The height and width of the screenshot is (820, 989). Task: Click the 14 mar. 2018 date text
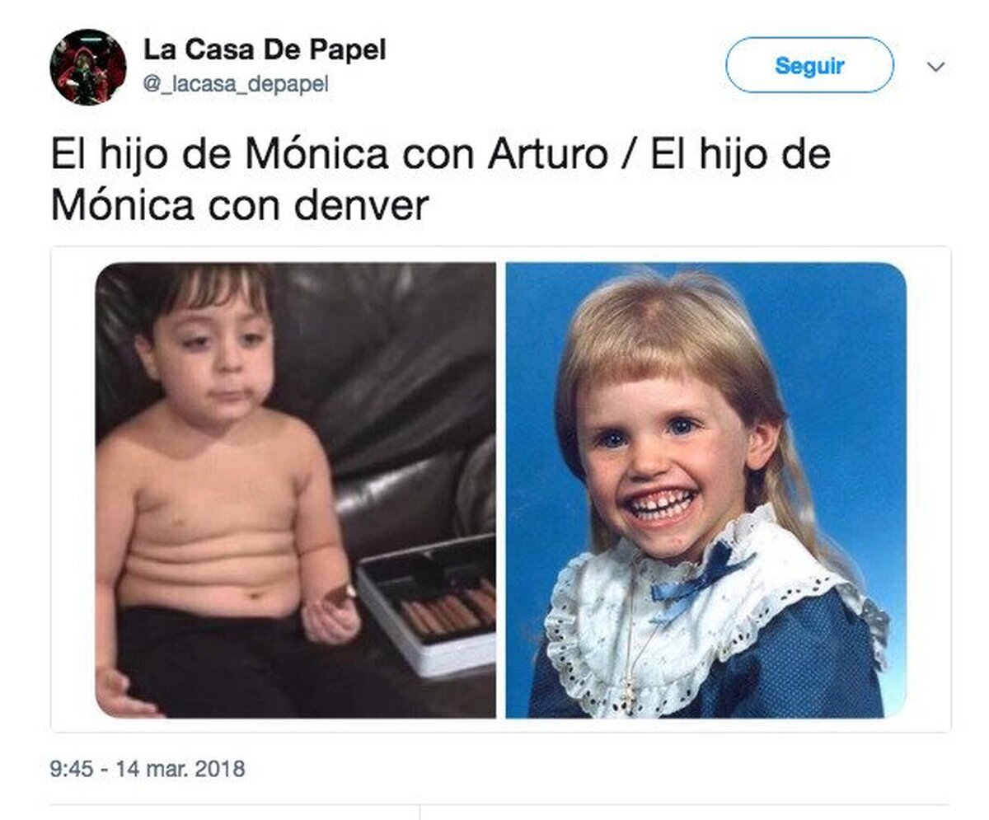point(180,770)
